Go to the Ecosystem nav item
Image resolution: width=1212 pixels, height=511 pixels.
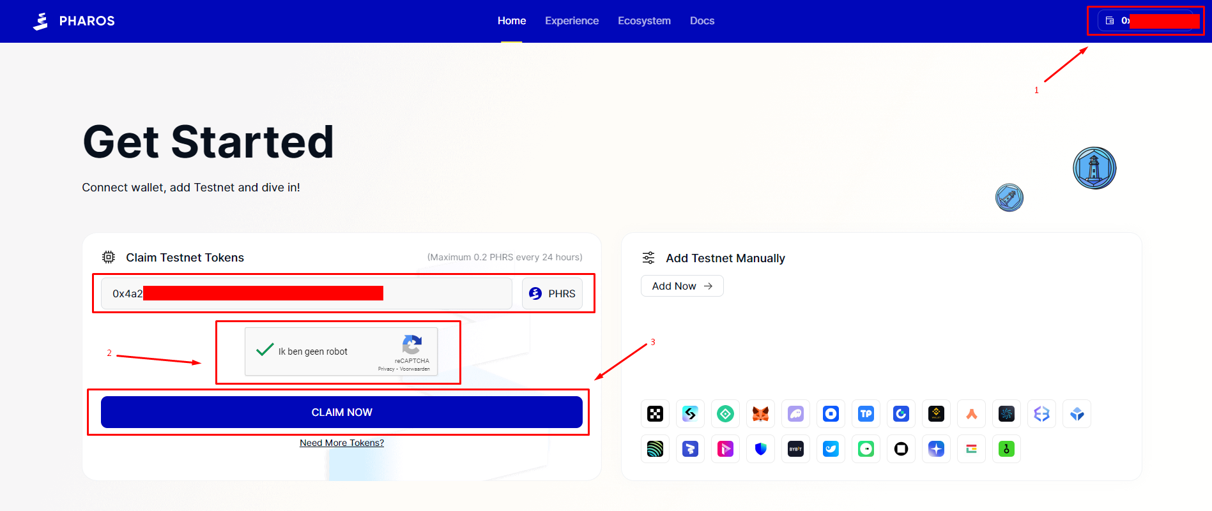(x=644, y=20)
